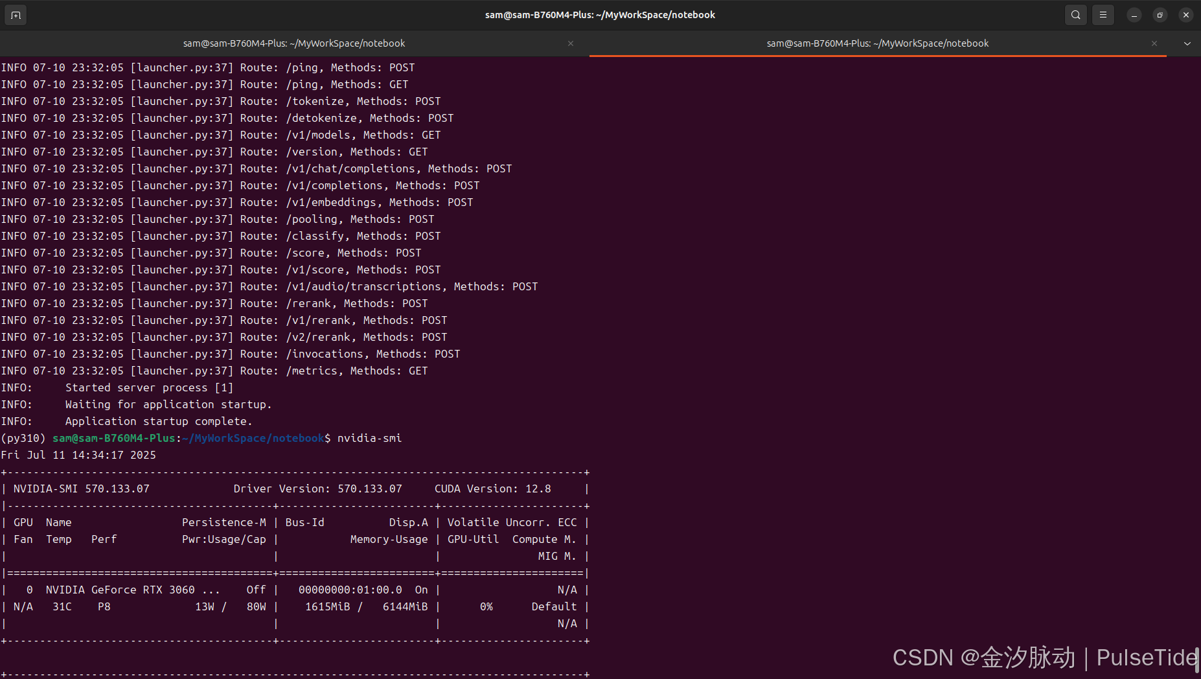Screen dimensions: 1201x679
Task: Click the power usage '13W' value
Action: (205, 606)
